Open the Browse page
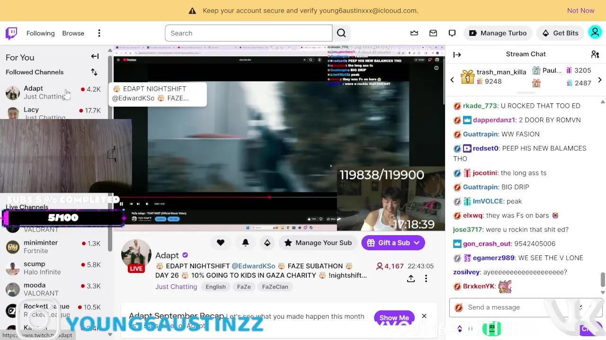This screenshot has height=340, width=606. pyautogui.click(x=73, y=33)
